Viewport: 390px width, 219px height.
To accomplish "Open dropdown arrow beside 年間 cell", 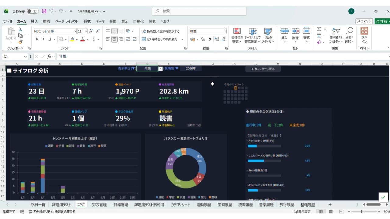I will click(x=161, y=69).
